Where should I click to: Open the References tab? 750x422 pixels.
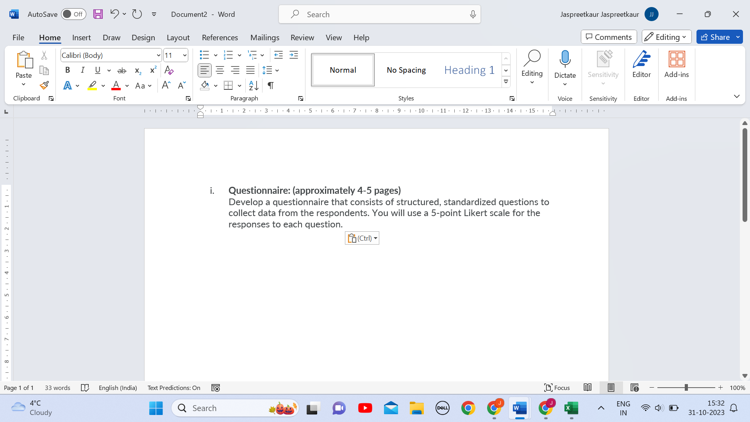220,38
